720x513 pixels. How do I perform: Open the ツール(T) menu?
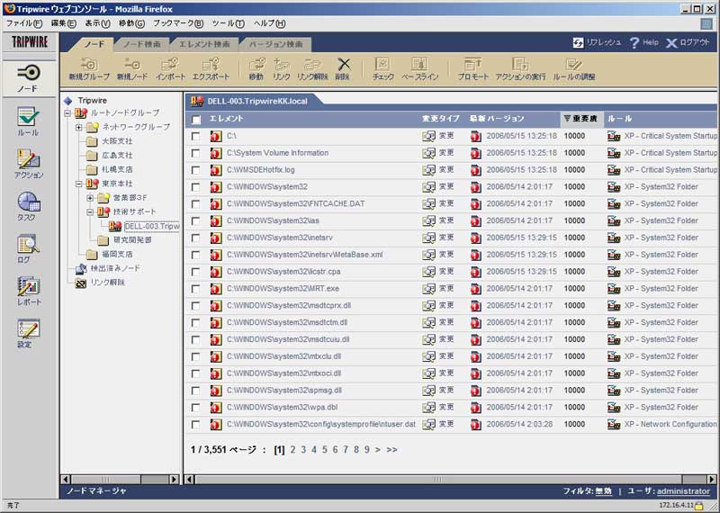click(229, 23)
